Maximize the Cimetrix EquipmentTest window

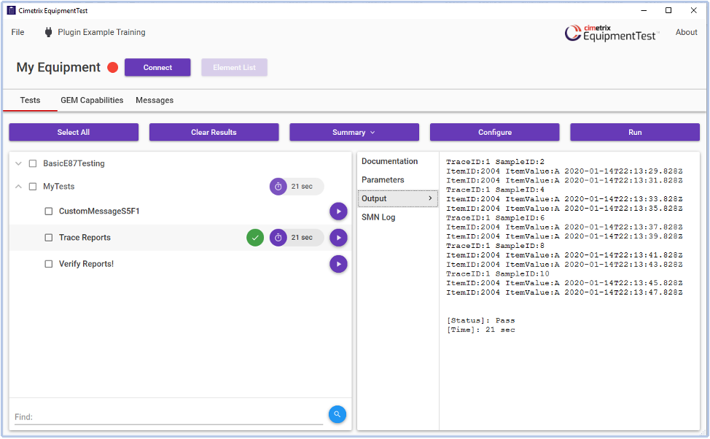coord(668,10)
